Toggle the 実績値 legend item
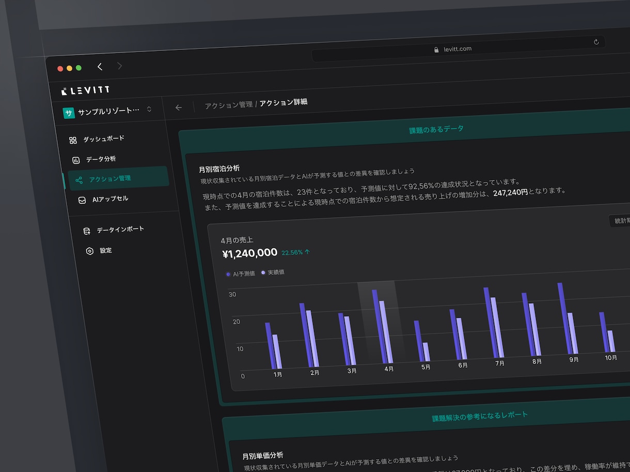This screenshot has height=472, width=630. click(273, 272)
